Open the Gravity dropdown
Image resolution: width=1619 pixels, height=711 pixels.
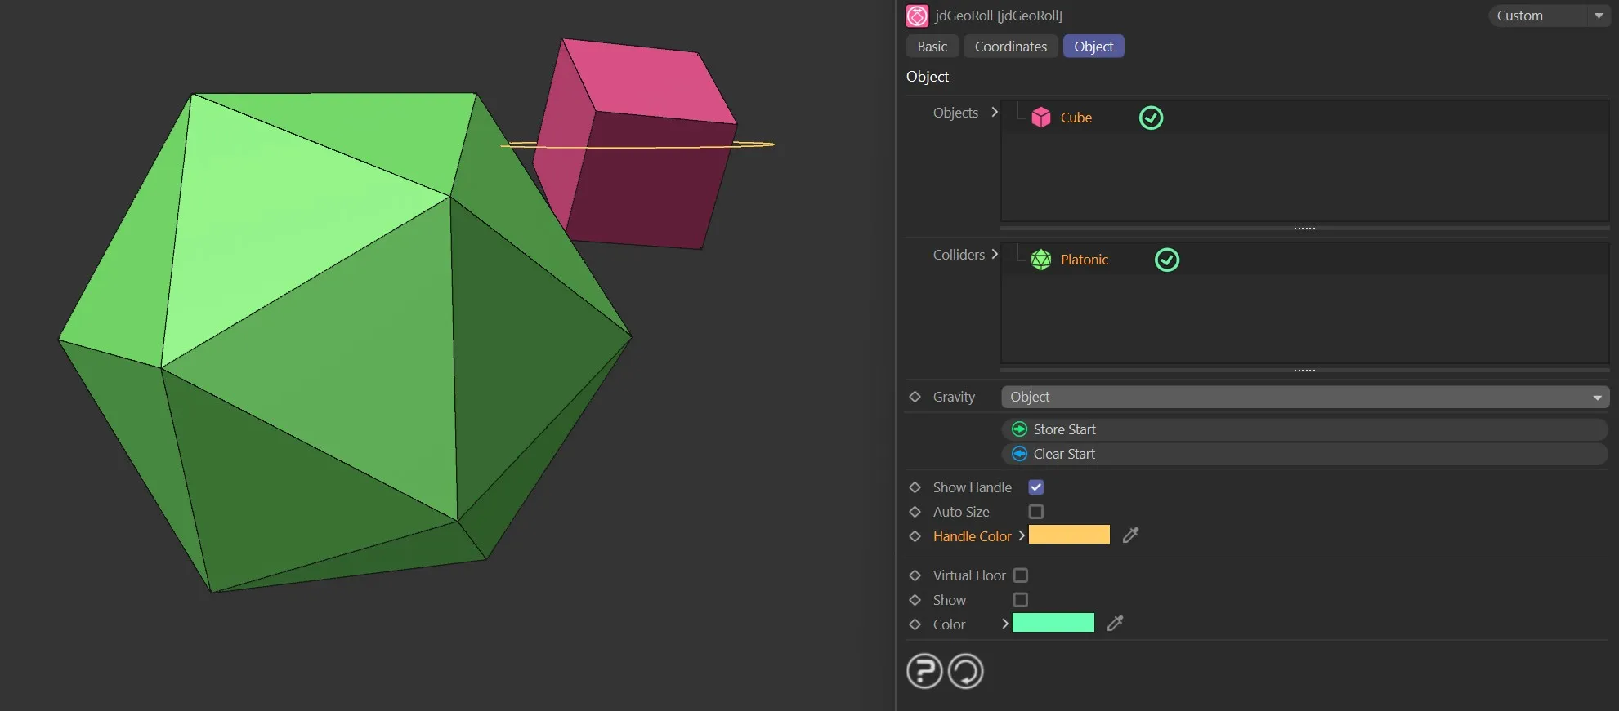(x=1304, y=397)
